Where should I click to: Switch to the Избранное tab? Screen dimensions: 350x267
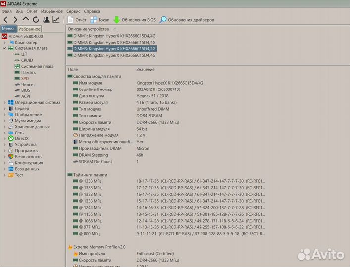tap(29, 29)
